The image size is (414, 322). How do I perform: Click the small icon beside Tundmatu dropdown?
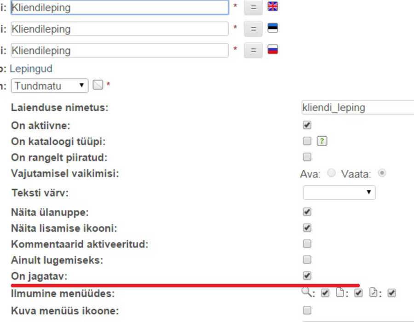click(x=98, y=85)
